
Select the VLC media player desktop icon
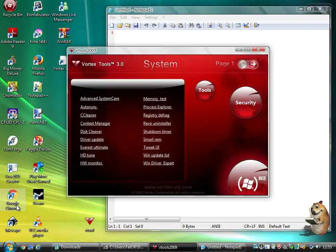[38, 227]
